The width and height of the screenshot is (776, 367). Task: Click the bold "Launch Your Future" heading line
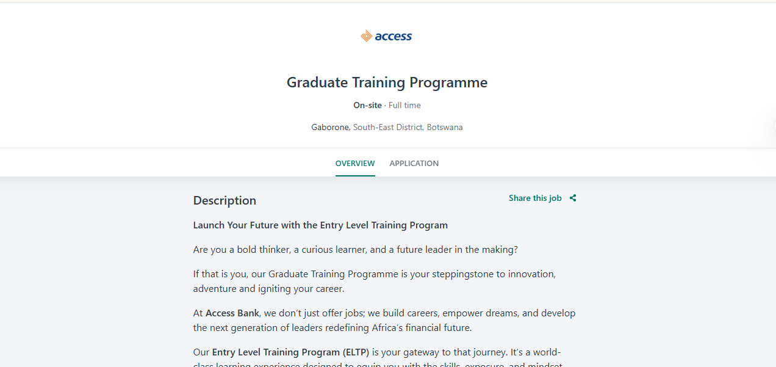point(320,225)
